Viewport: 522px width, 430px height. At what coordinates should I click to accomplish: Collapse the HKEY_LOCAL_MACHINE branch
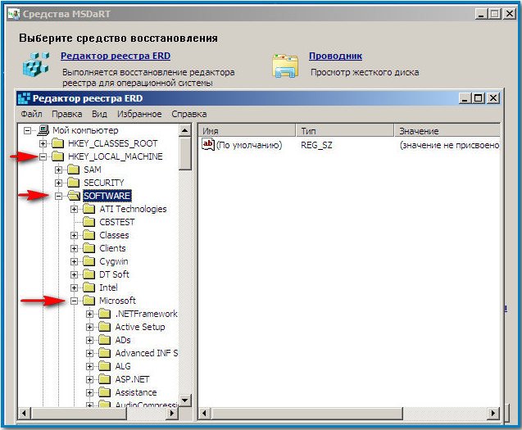43,156
